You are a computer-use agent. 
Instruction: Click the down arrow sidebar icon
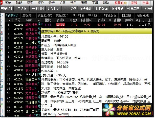pyautogui.click(x=2, y=27)
